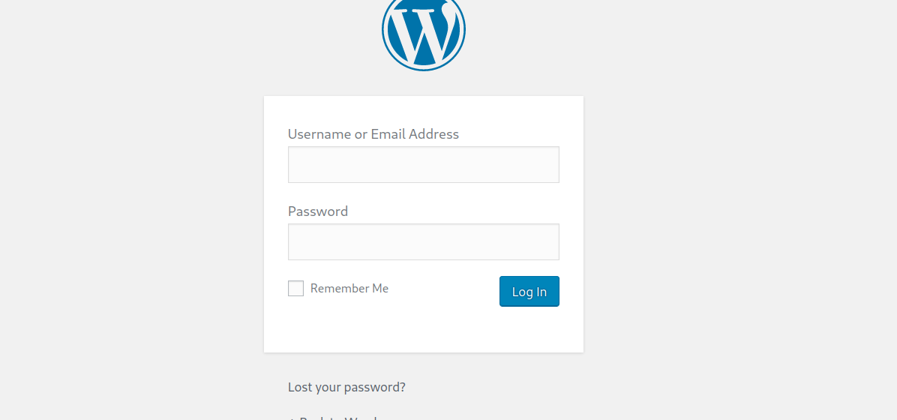The width and height of the screenshot is (897, 420).
Task: Click the Username or Email Address label
Action: coord(373,134)
